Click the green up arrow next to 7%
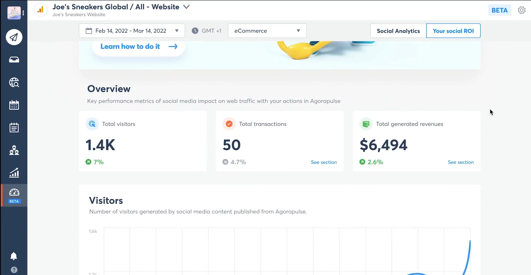Screen dimensions: 531x275 pyautogui.click(x=88, y=162)
